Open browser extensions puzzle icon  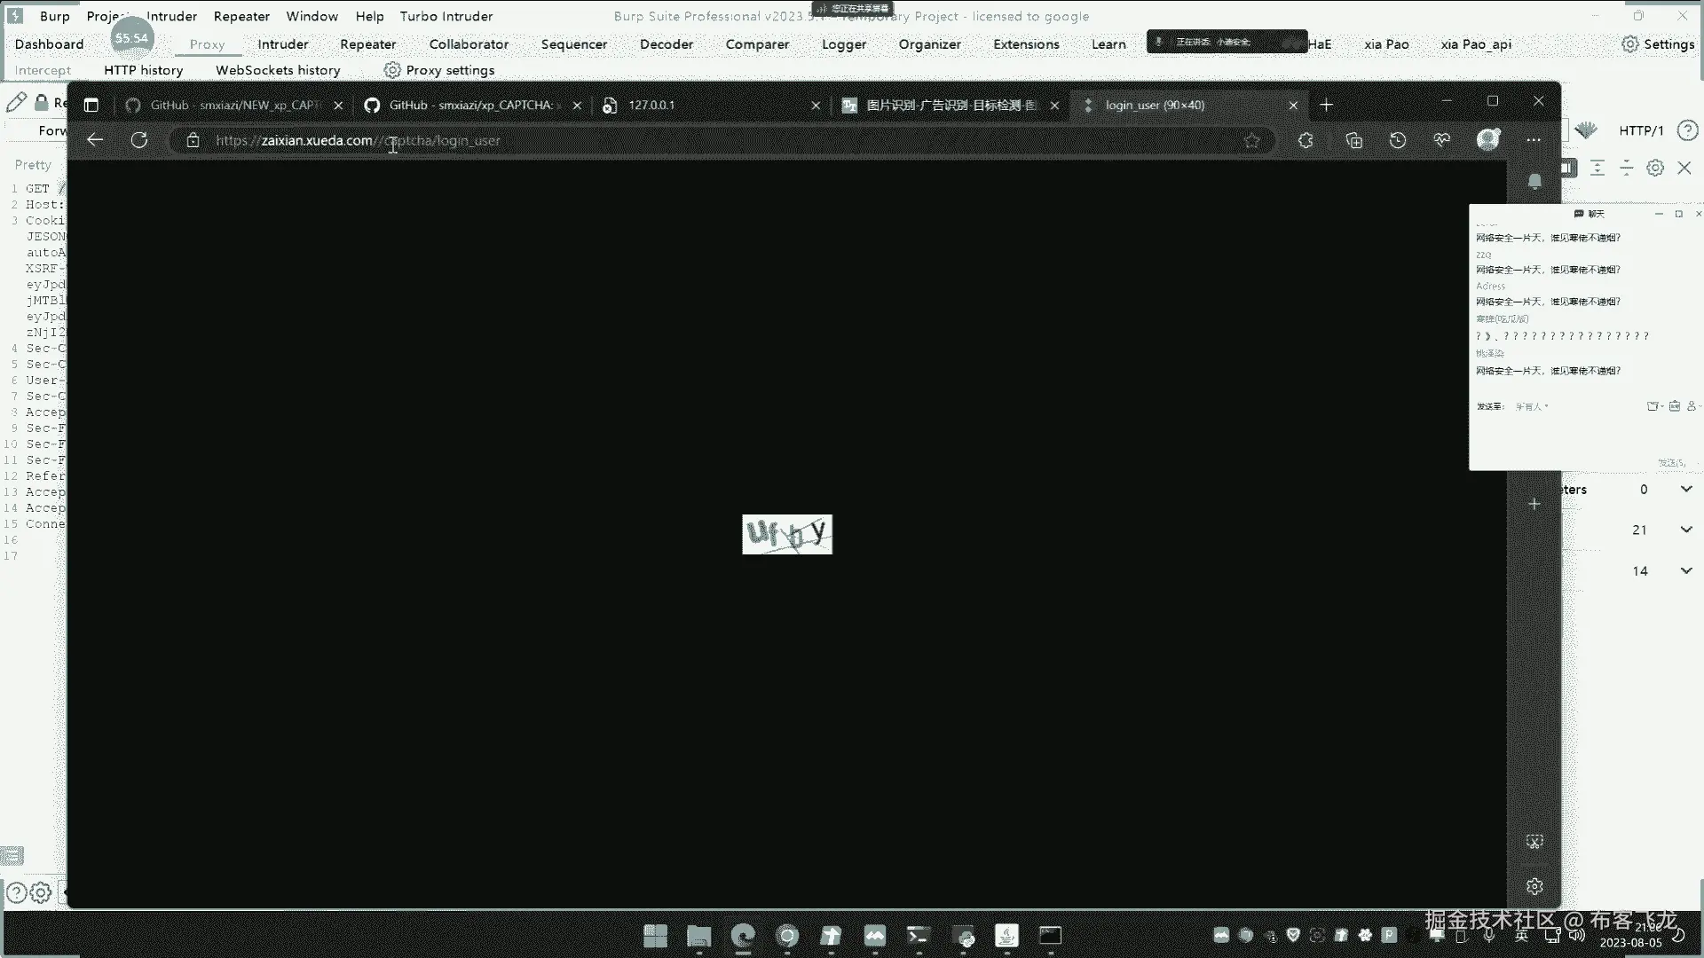point(1306,140)
